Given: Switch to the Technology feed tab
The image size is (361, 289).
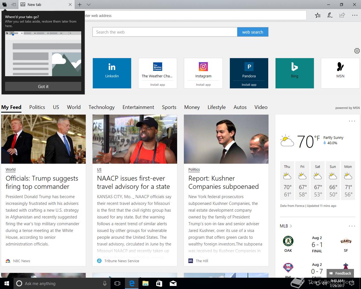Looking at the screenshot, I should (x=102, y=107).
